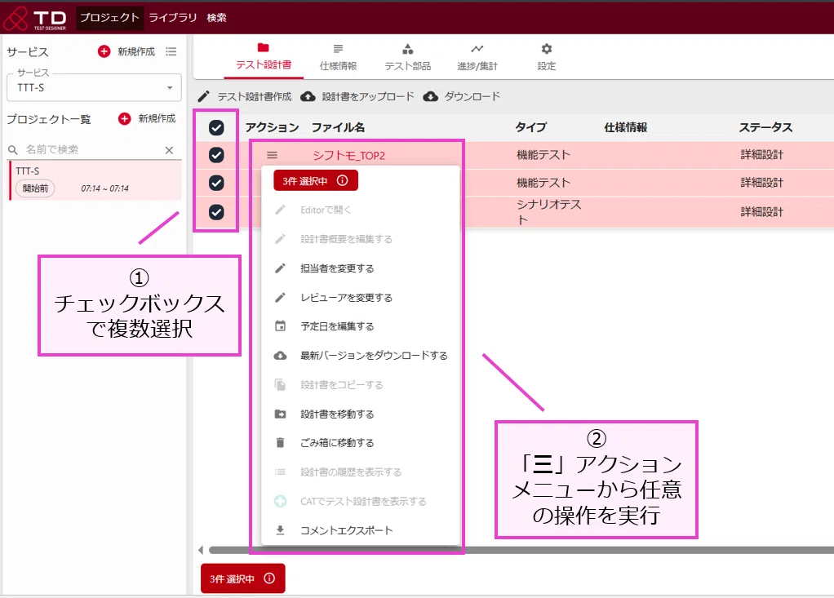
Task: Click copy icon beside 設計書をコピーする
Action: click(x=280, y=384)
